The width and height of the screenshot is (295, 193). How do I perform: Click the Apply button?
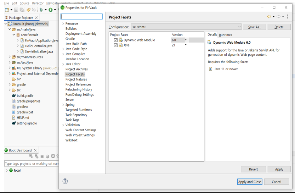coord(279,169)
